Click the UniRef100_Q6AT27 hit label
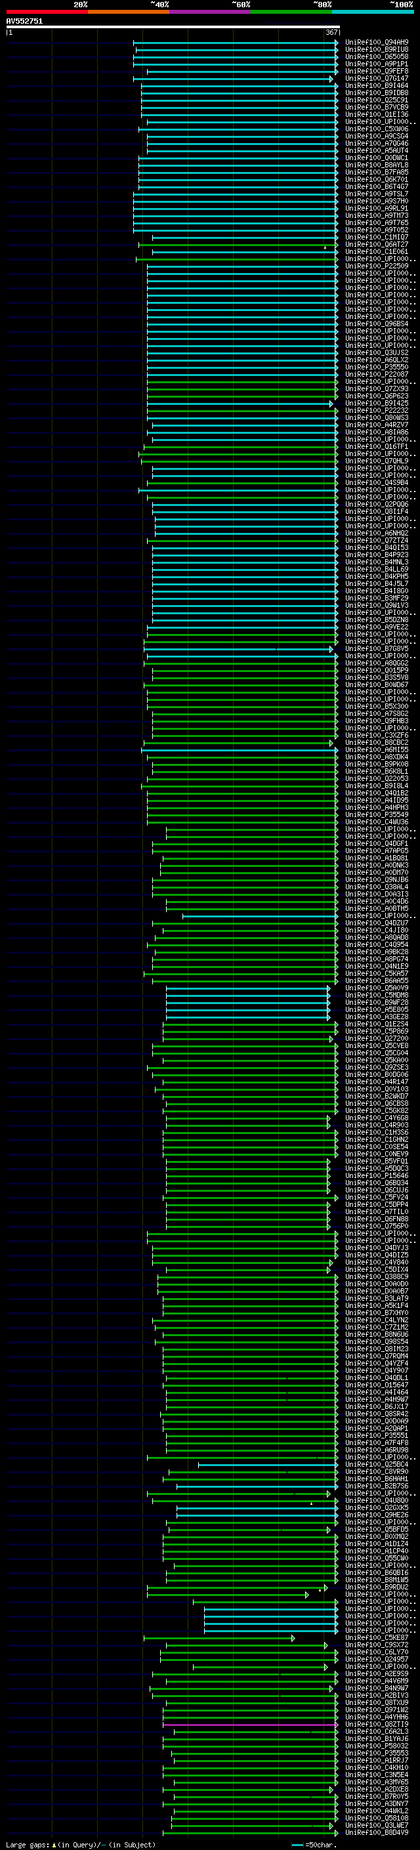The width and height of the screenshot is (420, 1850). tap(377, 245)
